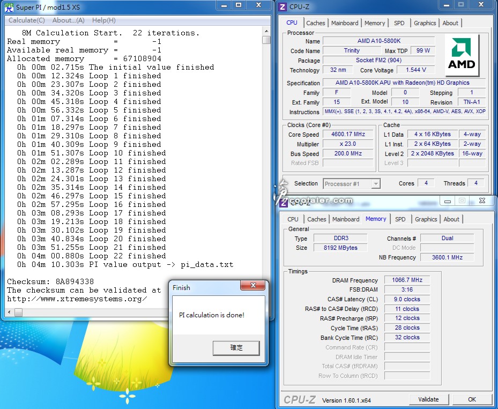Viewport: 498px width, 409px height.
Task: Click the horizontal scrollbar thumb in Super PI
Action: [x=18, y=312]
